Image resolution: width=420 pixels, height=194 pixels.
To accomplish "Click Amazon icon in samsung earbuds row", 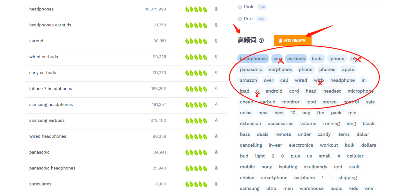I will (x=216, y=121).
